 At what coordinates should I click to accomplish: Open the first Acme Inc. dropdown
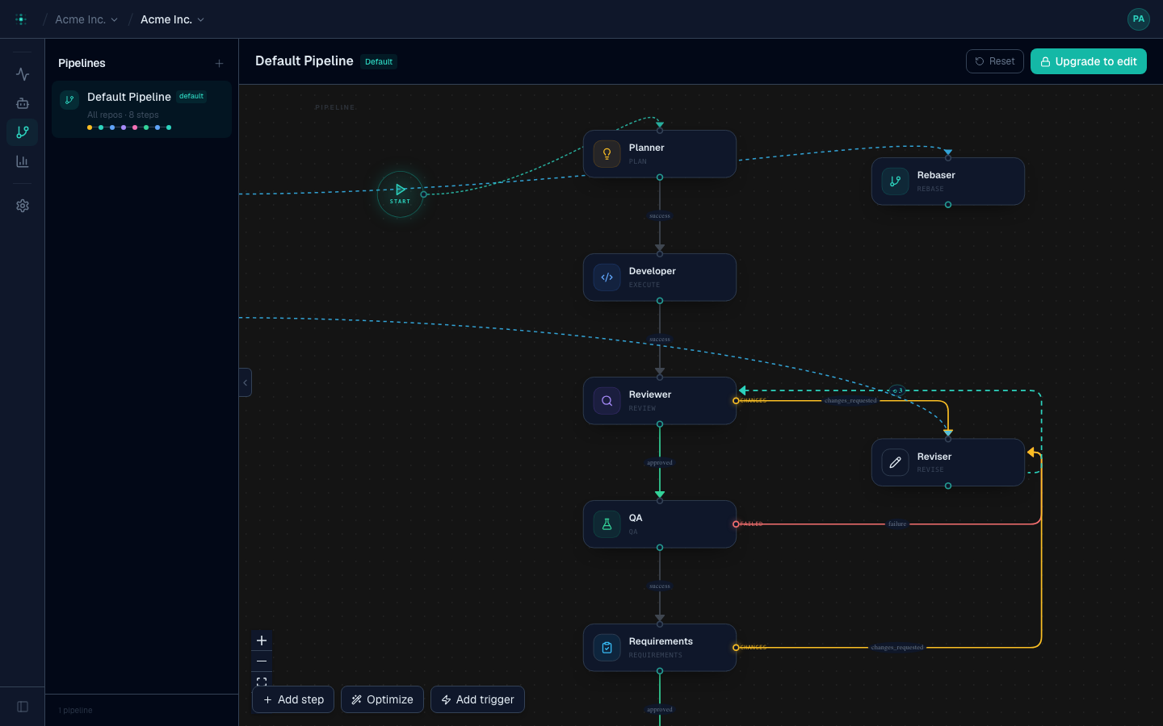pyautogui.click(x=86, y=19)
